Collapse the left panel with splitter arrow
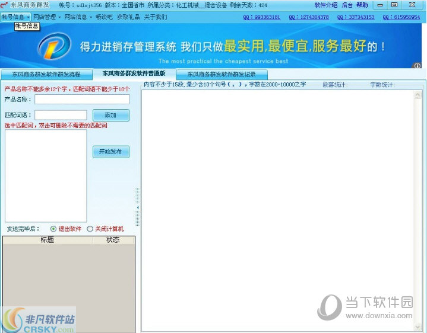This screenshot has height=333, width=427. coord(138,207)
